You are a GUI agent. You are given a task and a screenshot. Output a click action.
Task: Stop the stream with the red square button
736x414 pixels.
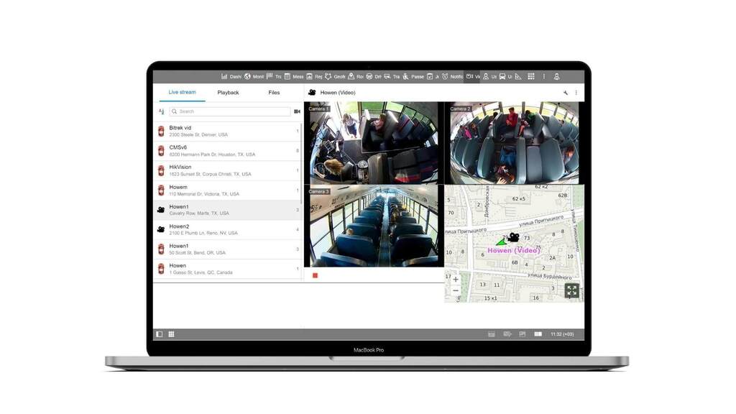(316, 275)
